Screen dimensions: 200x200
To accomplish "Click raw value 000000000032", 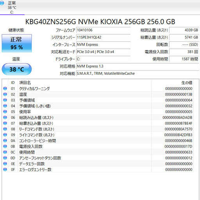I will tap(179, 106).
